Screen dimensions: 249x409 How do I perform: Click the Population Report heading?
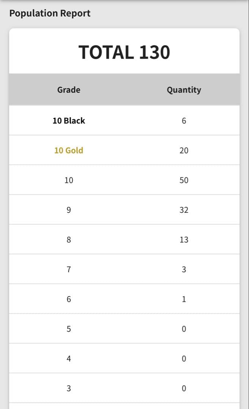[50, 13]
